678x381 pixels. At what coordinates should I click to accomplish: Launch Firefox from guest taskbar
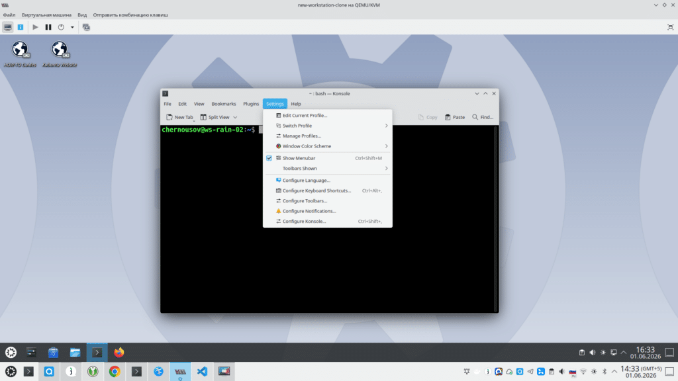[119, 353]
